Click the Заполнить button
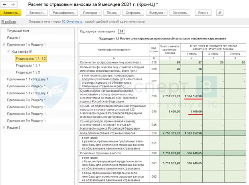 tap(37, 13)
